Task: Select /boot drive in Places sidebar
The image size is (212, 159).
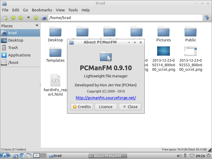Action: (x=20, y=63)
